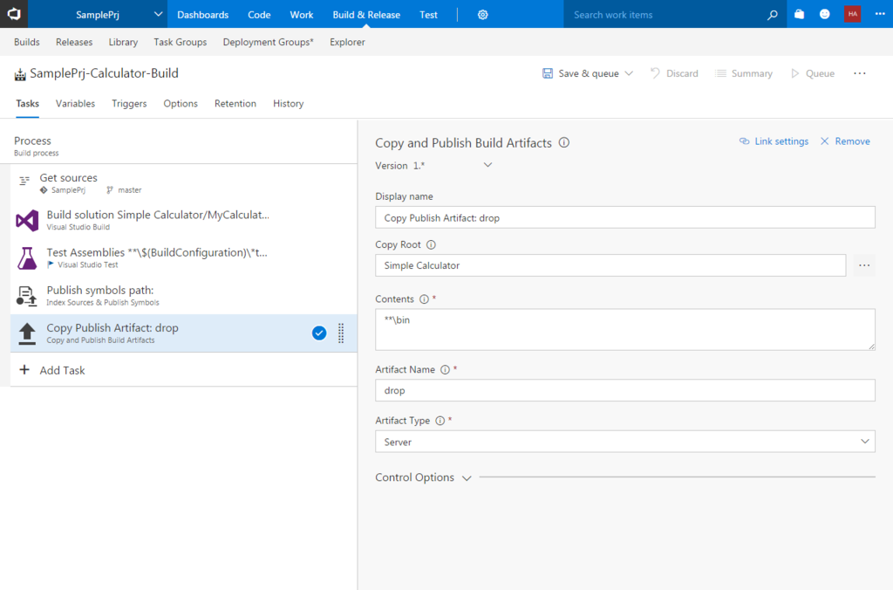Open the SamplePrj project dropdown
The width and height of the screenshot is (893, 590).
pos(158,14)
